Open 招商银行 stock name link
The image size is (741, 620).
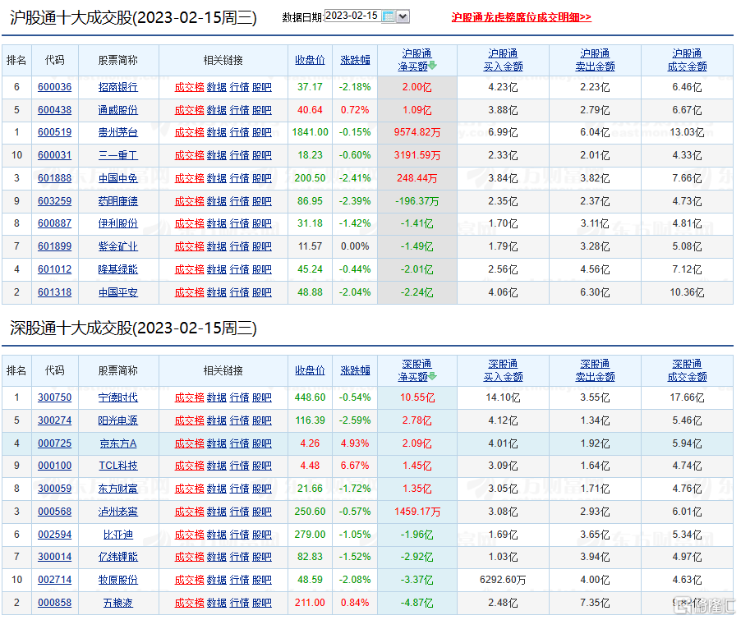click(x=118, y=87)
